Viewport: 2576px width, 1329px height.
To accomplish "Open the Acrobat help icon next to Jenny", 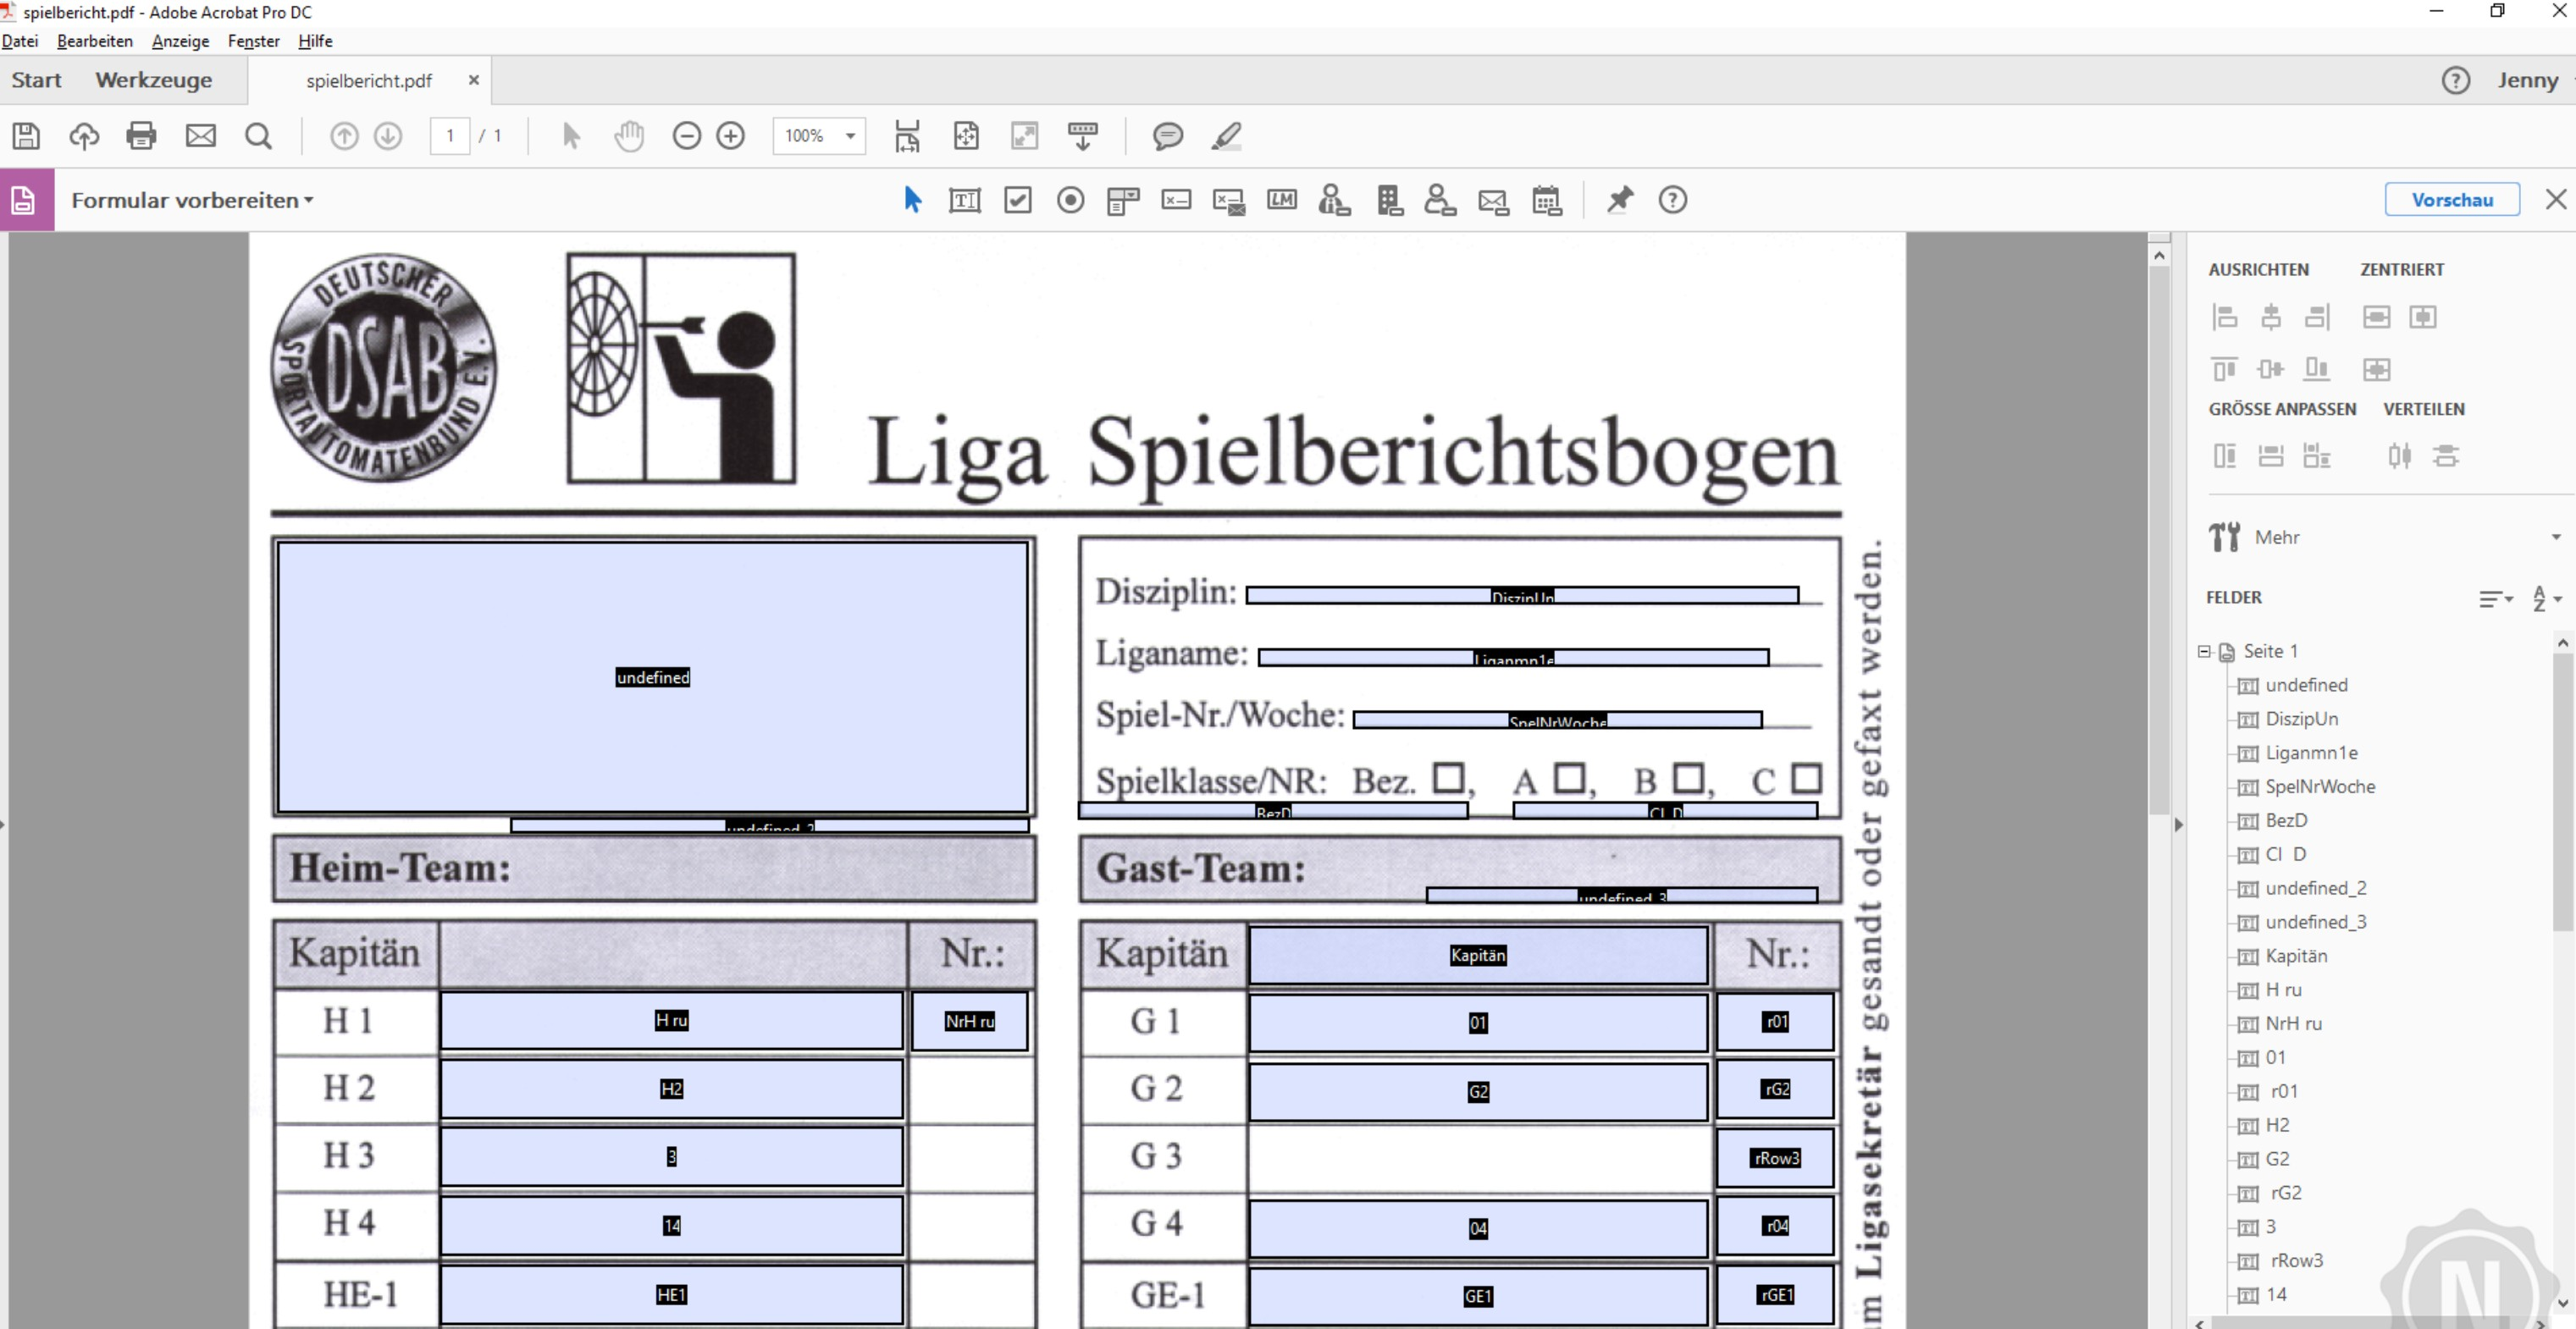I will [2455, 80].
